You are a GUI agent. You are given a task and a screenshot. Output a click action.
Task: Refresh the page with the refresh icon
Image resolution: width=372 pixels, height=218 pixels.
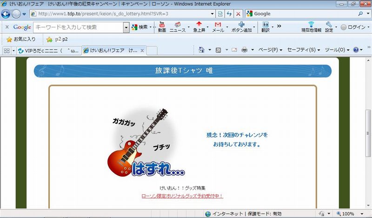coord(229,14)
